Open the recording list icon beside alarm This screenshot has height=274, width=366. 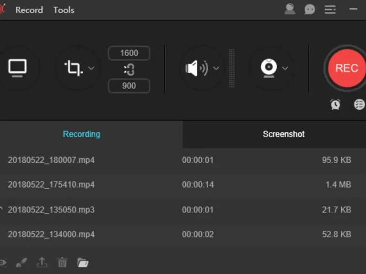coord(360,104)
